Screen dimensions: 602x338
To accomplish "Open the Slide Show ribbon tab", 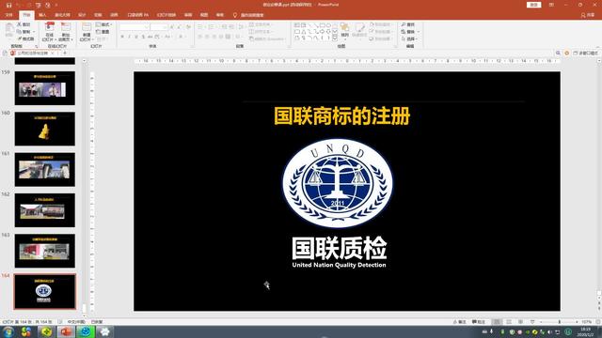I will click(166, 15).
